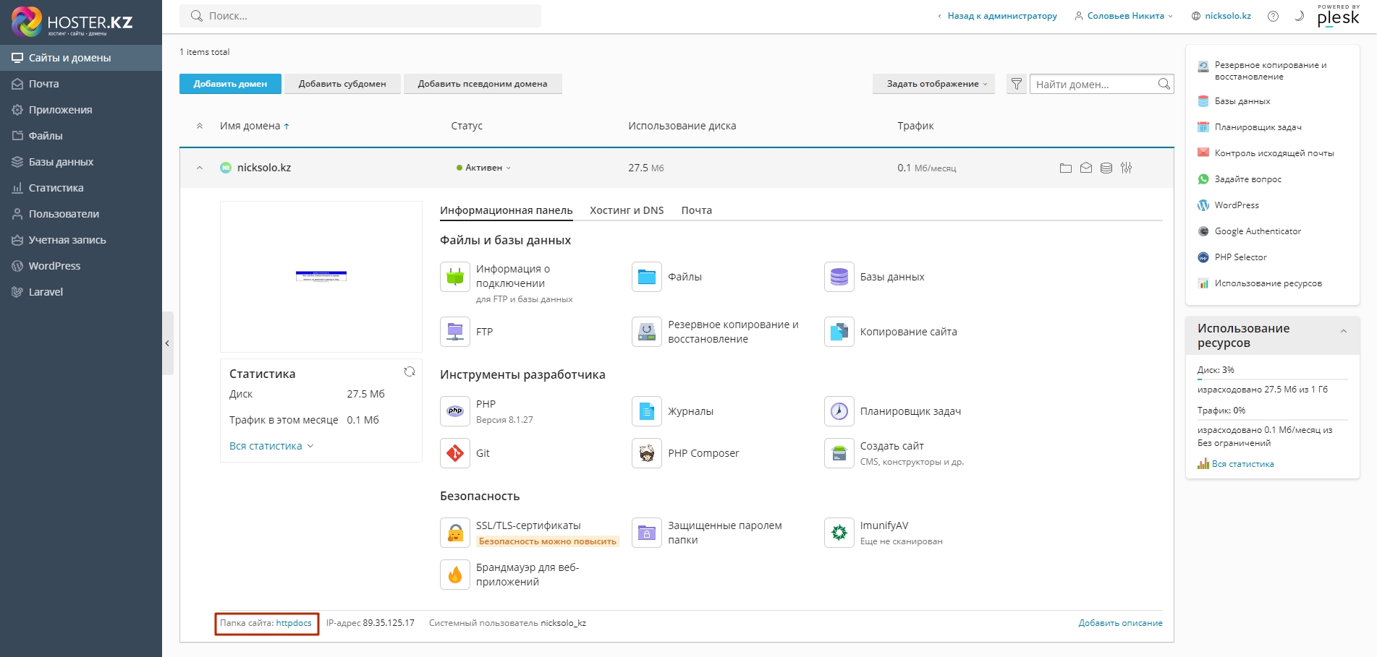Screen dimensions: 1377x657
Task: Open the help question mark icon
Action: tap(1273, 16)
